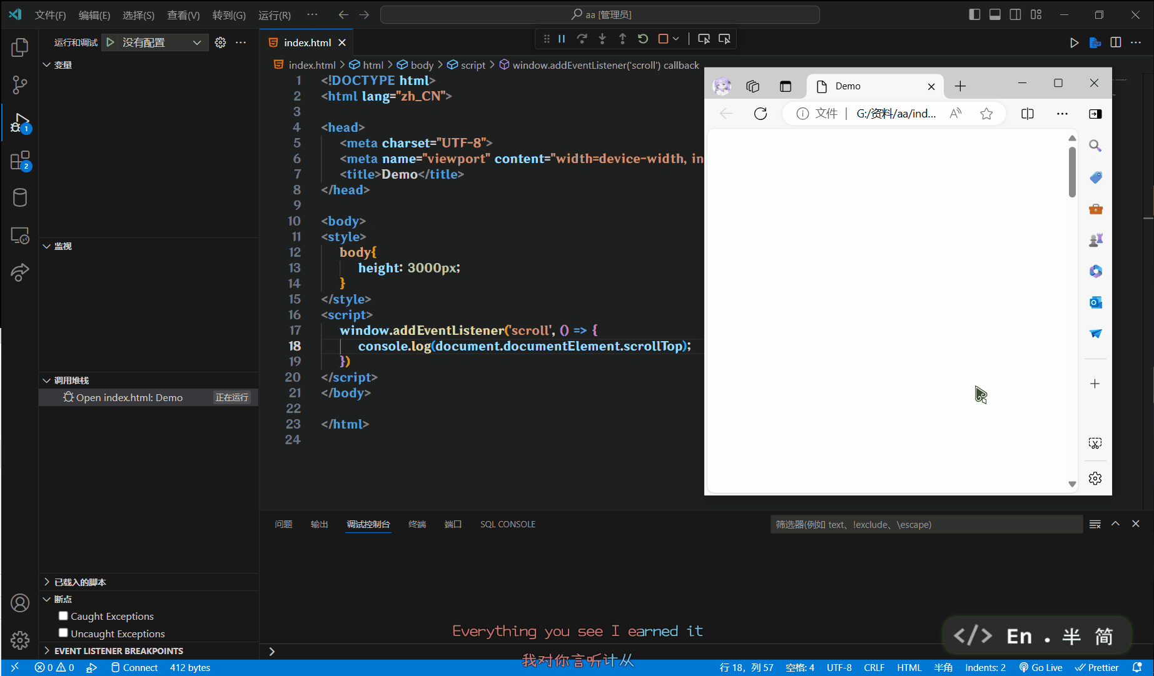
Task: Click Connect in the status bar
Action: tap(134, 667)
